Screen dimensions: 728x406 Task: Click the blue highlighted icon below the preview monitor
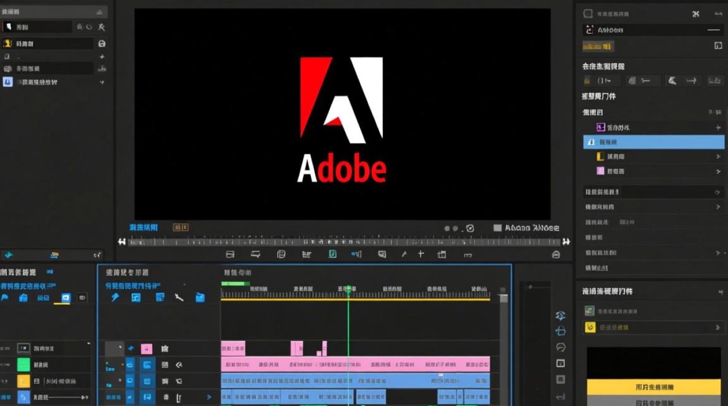(333, 254)
